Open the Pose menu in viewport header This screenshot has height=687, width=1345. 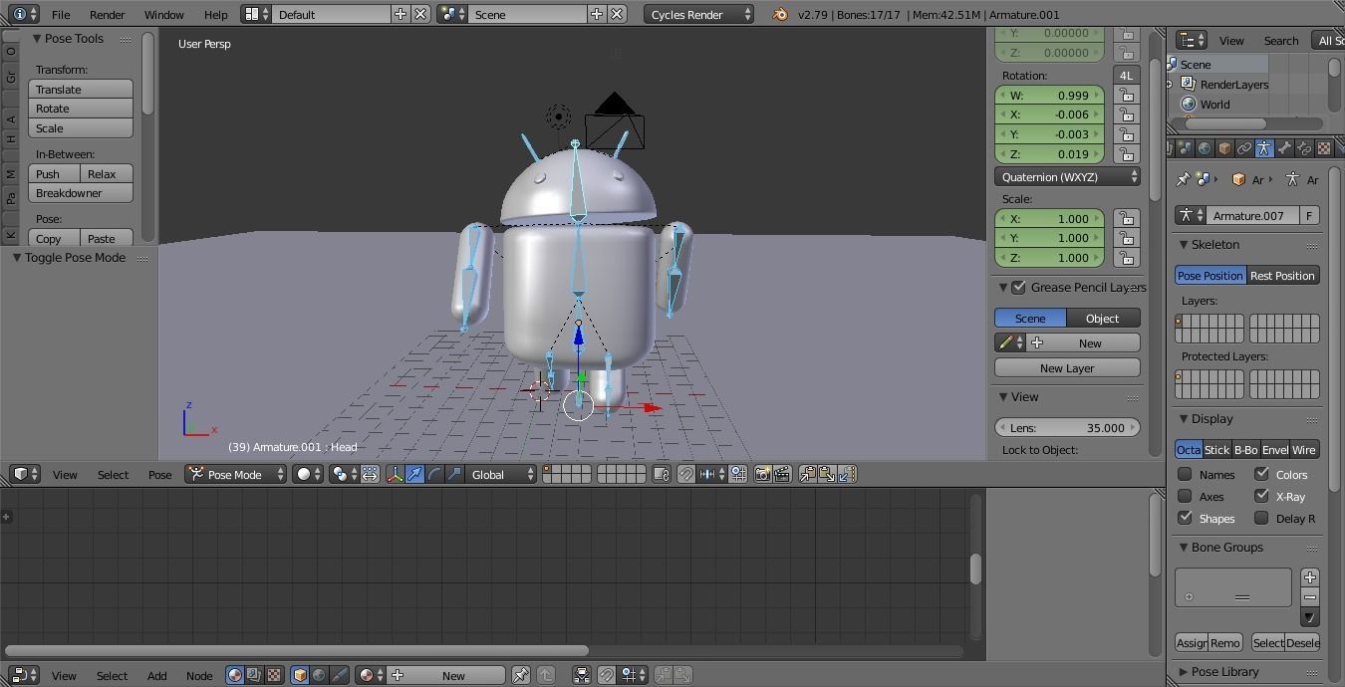[159, 474]
